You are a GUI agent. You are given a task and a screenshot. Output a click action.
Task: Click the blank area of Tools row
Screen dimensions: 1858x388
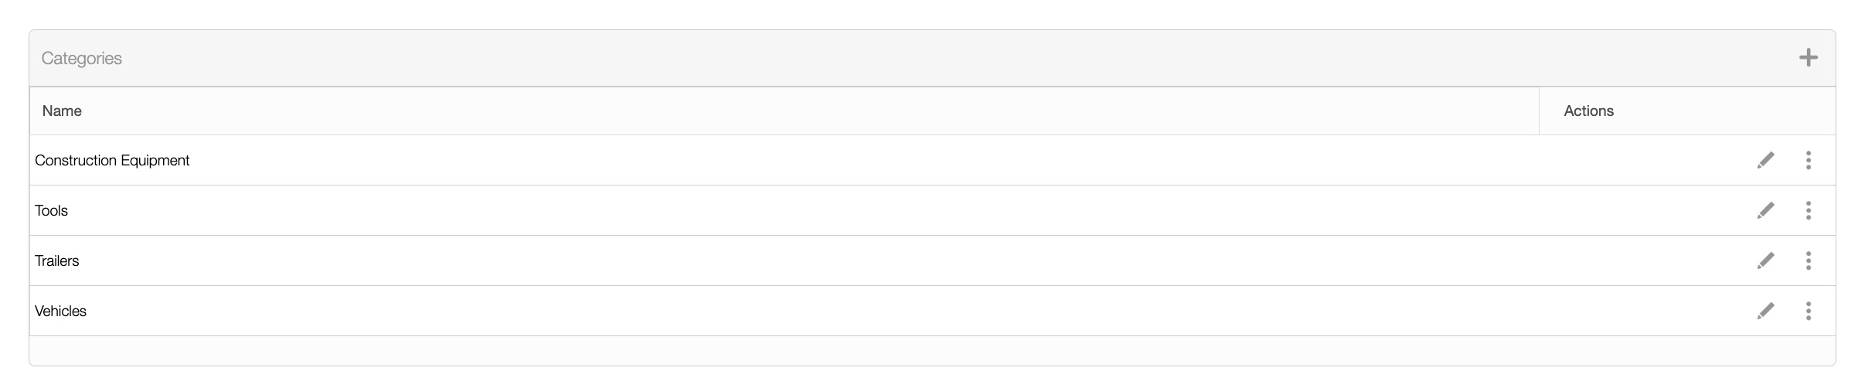coord(850,210)
